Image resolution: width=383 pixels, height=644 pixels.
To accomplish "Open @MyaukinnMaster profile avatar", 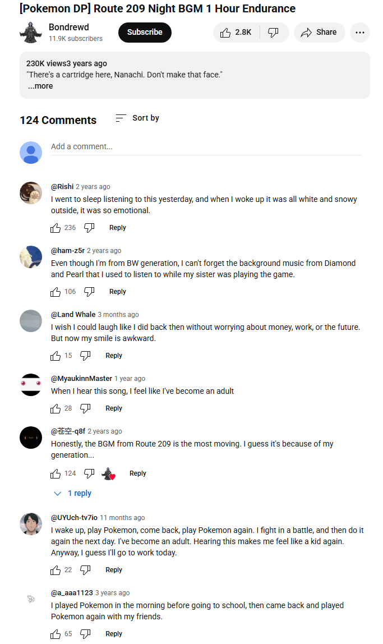I will coord(31,385).
